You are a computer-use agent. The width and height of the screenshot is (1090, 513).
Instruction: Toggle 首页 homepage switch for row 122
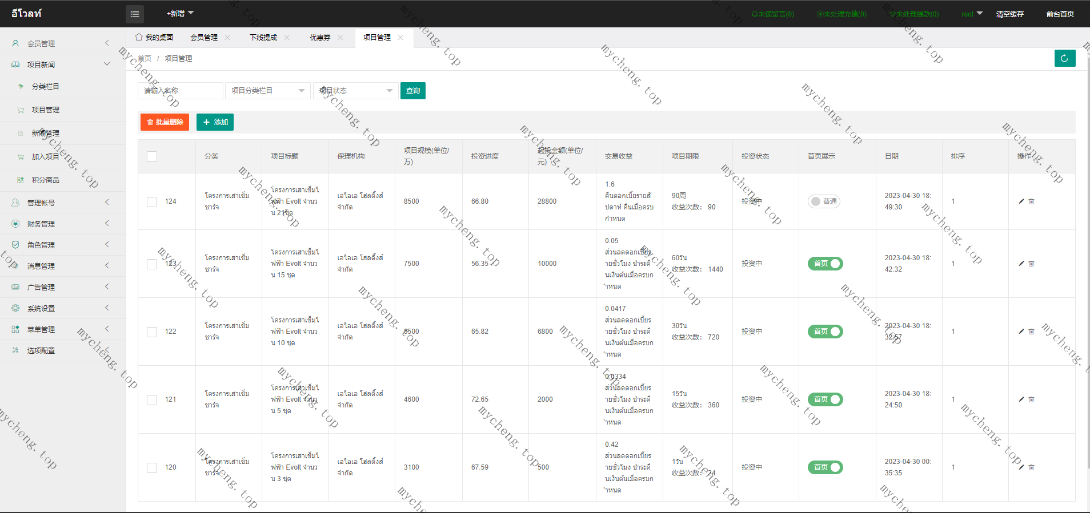(x=825, y=332)
